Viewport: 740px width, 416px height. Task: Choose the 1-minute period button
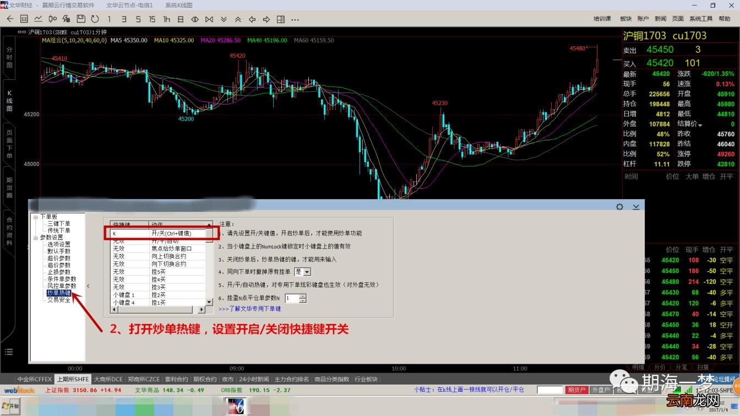click(110, 19)
